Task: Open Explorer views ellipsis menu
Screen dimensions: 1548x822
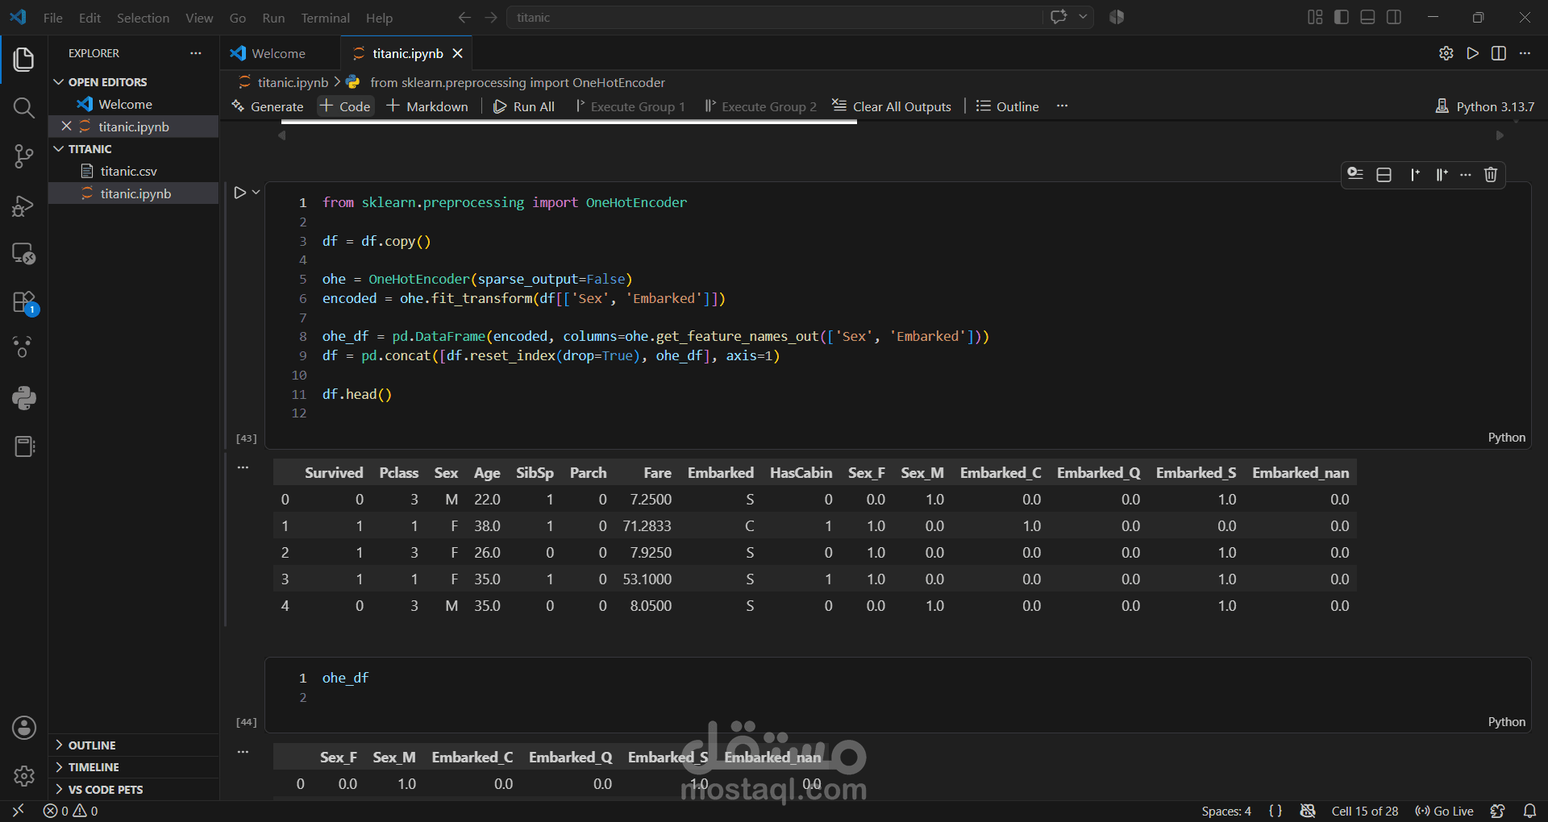Action: pos(196,53)
